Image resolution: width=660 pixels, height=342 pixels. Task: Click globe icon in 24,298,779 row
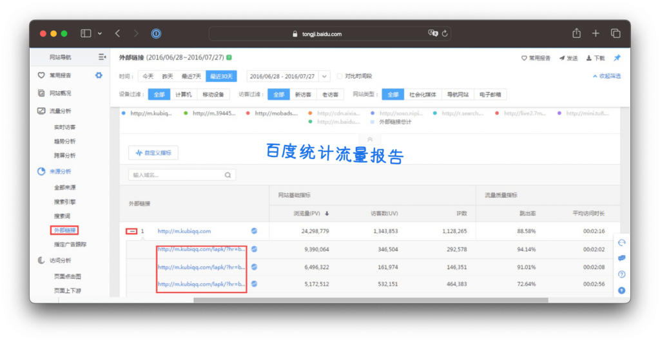pos(254,231)
